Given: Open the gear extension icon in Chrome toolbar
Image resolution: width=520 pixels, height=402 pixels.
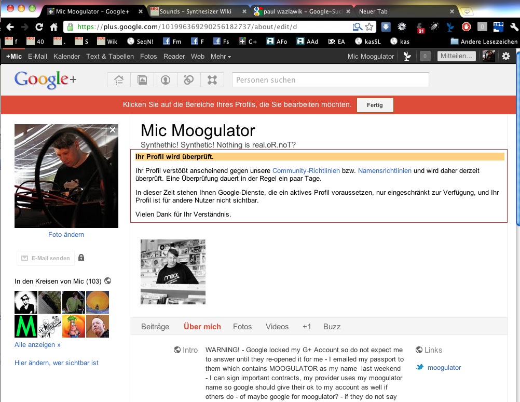Looking at the screenshot, I should pyautogui.click(x=402, y=27).
